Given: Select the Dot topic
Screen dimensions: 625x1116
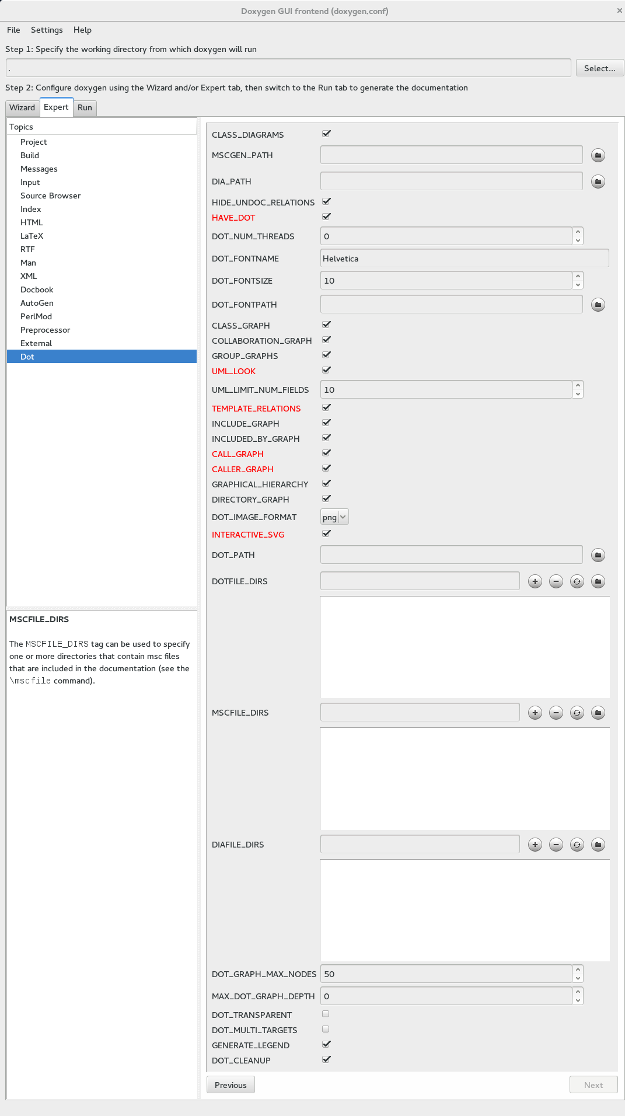Looking at the screenshot, I should pos(102,357).
